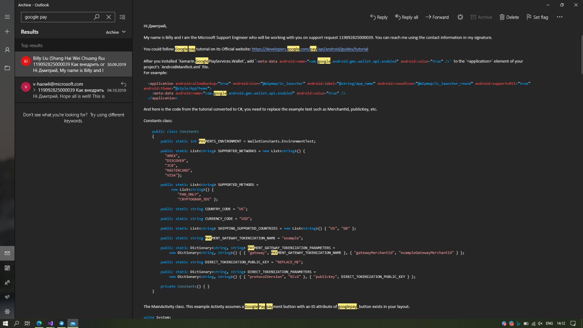Image resolution: width=583 pixels, height=328 pixels.
Task: Click V avatar of v-haowli message
Action: tap(26, 87)
